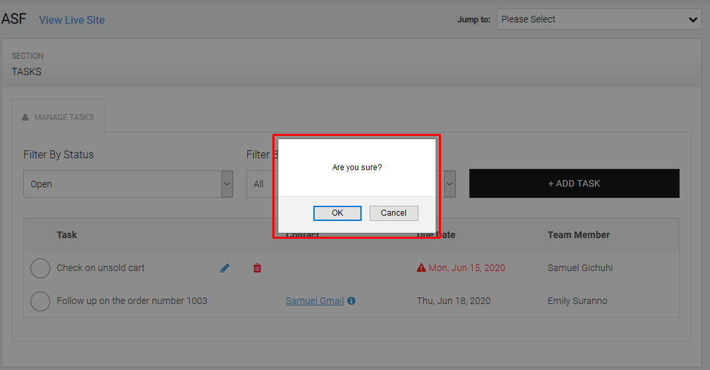
Task: Click the user icon in Manage Tasks tab
Action: 26,117
